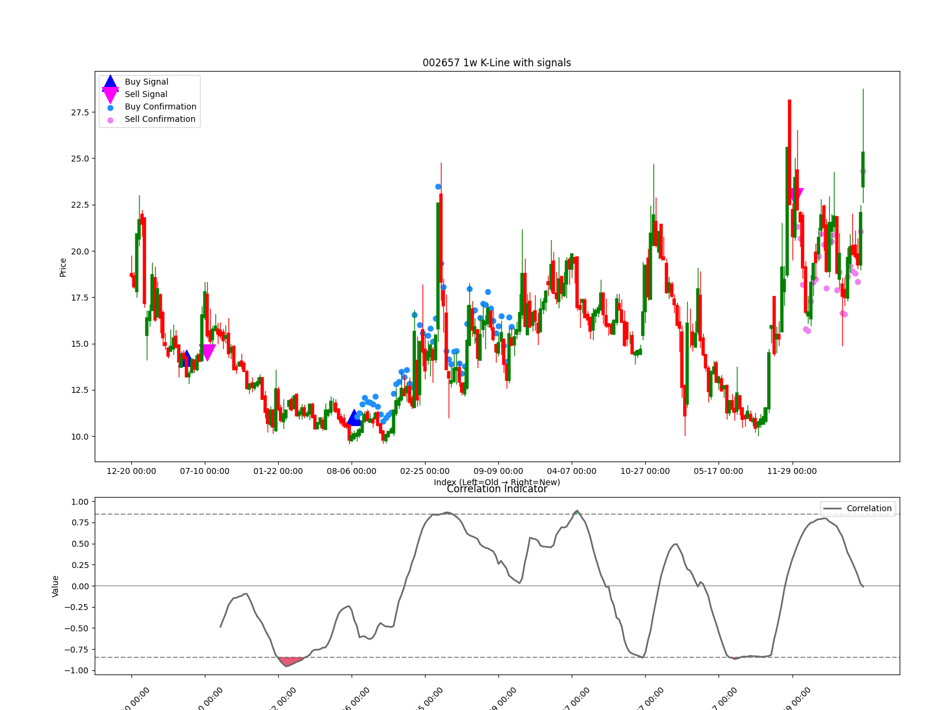
Task: Click the -0.50 correlation tick label
Action: coord(77,628)
